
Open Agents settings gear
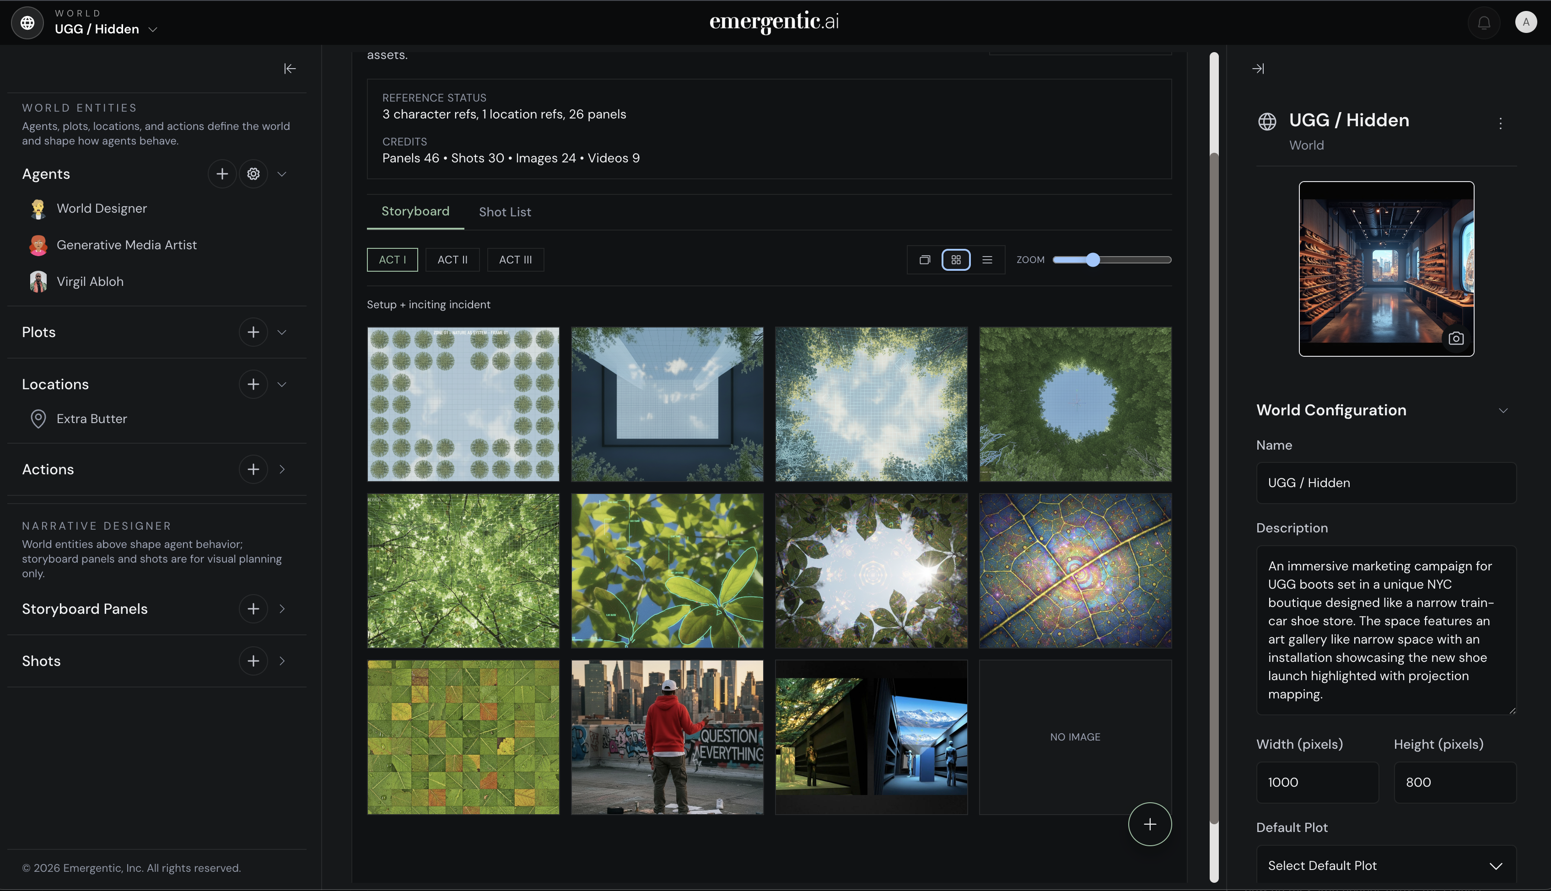253,174
